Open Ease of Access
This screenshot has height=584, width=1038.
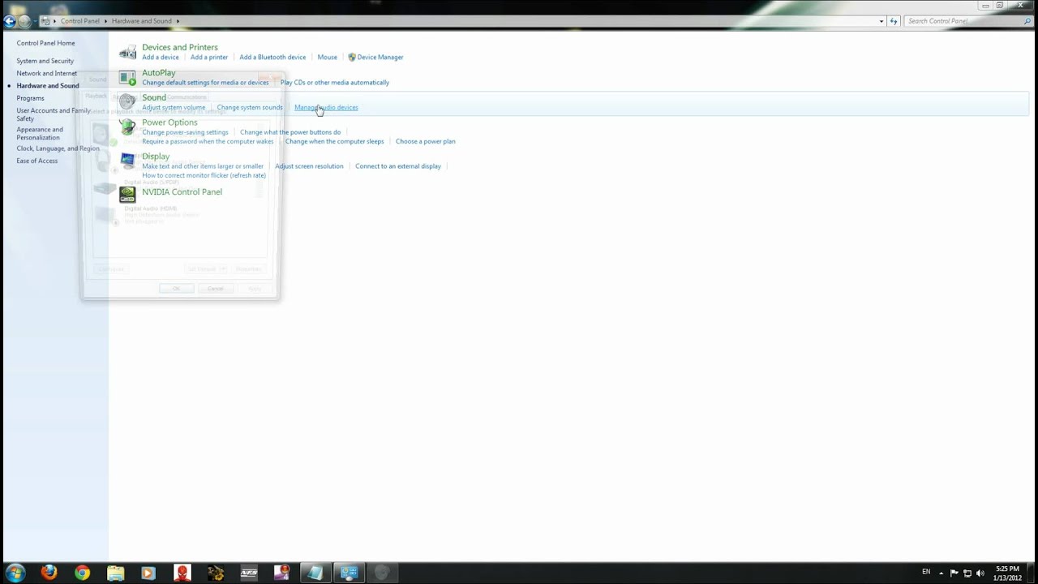pyautogui.click(x=36, y=161)
